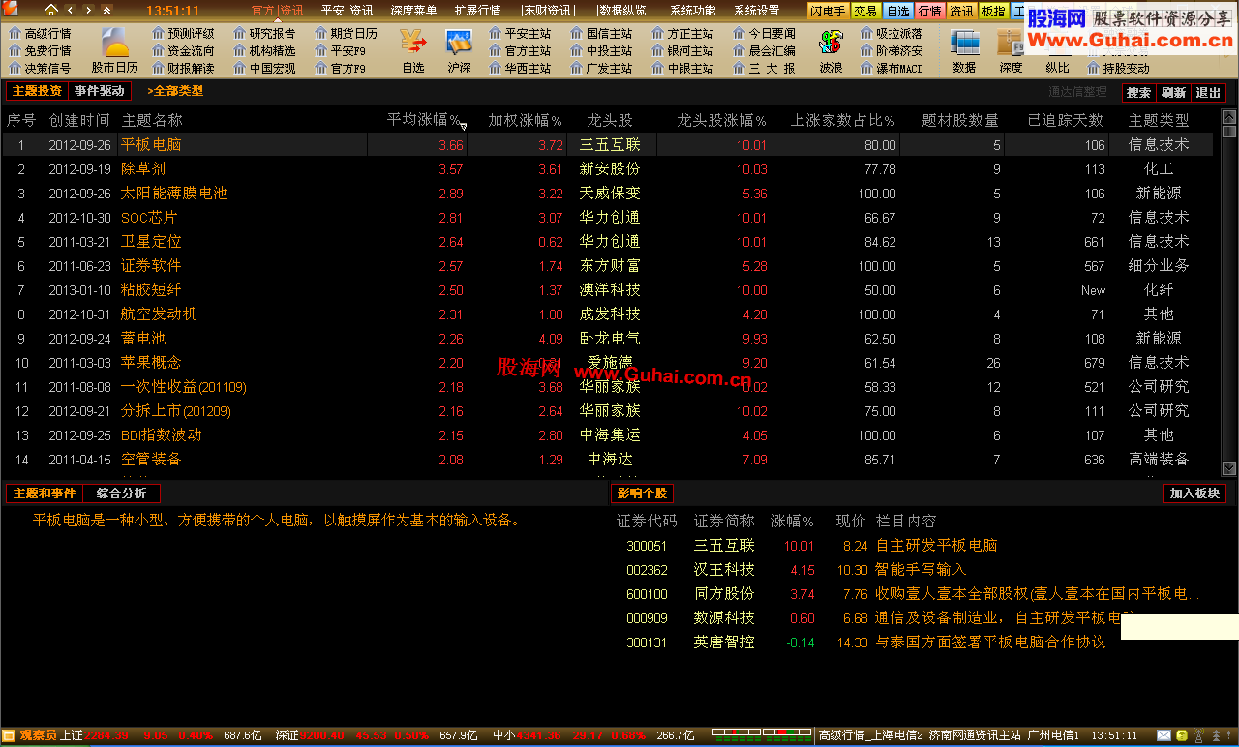The image size is (1239, 747).
Task: Open 平安主站 toolbar item
Action: (x=520, y=33)
